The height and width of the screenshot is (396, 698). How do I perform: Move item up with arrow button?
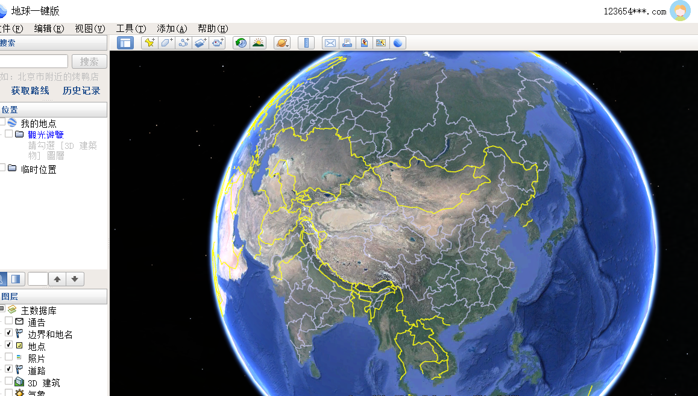coord(57,279)
